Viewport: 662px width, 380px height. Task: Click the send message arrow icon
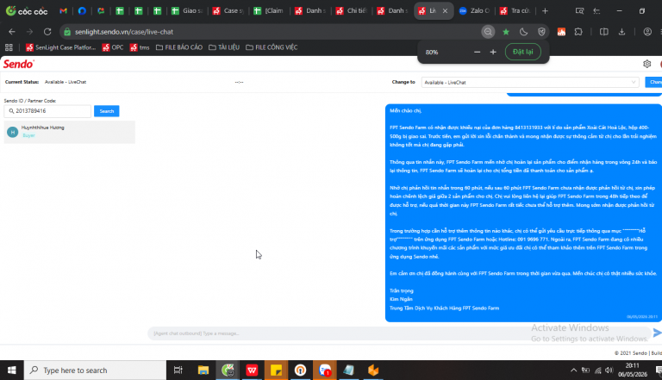[x=657, y=333]
